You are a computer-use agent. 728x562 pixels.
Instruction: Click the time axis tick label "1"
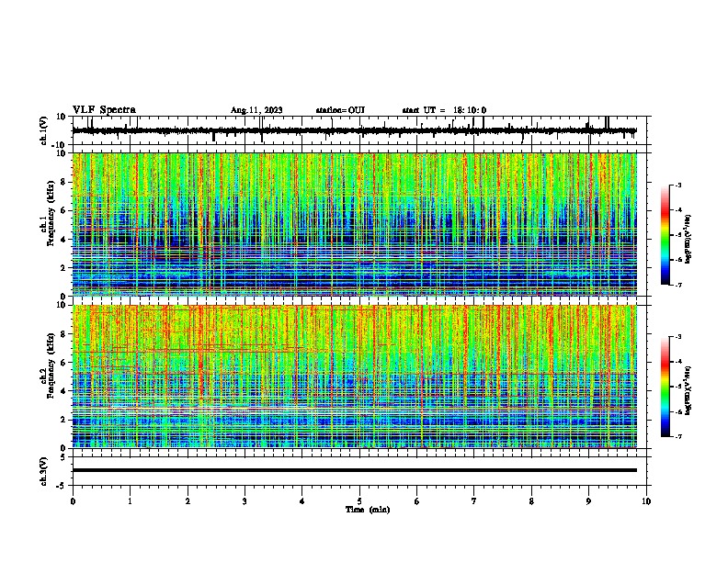click(x=131, y=501)
